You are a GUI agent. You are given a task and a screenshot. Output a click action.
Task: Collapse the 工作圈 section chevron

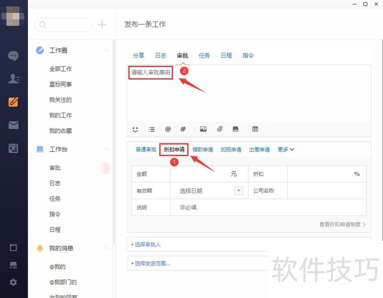click(x=106, y=50)
